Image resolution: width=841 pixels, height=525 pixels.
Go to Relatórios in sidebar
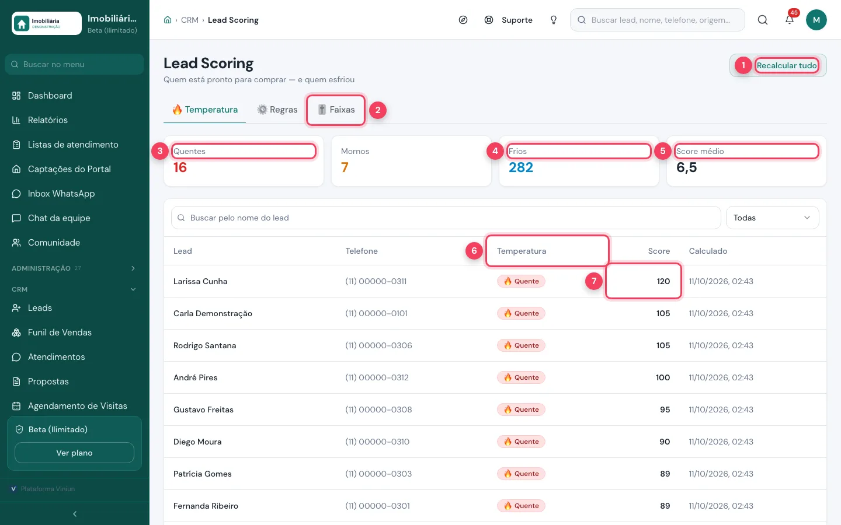pyautogui.click(x=75, y=120)
